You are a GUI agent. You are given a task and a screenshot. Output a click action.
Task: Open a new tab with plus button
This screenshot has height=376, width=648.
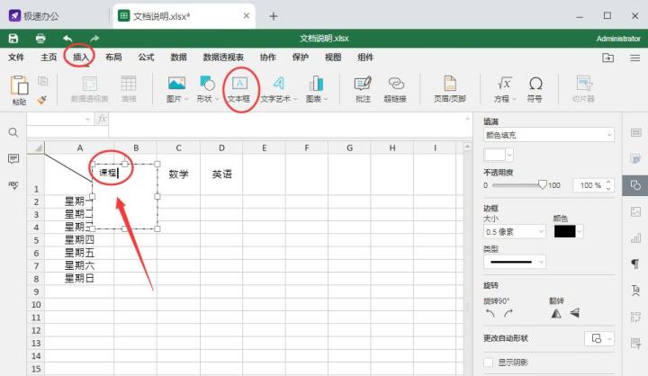coord(274,16)
